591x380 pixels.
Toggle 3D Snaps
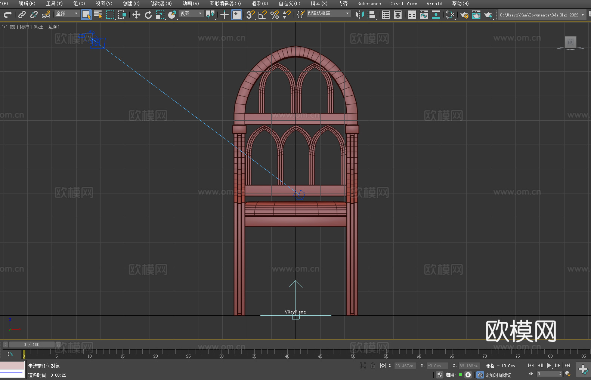point(251,15)
